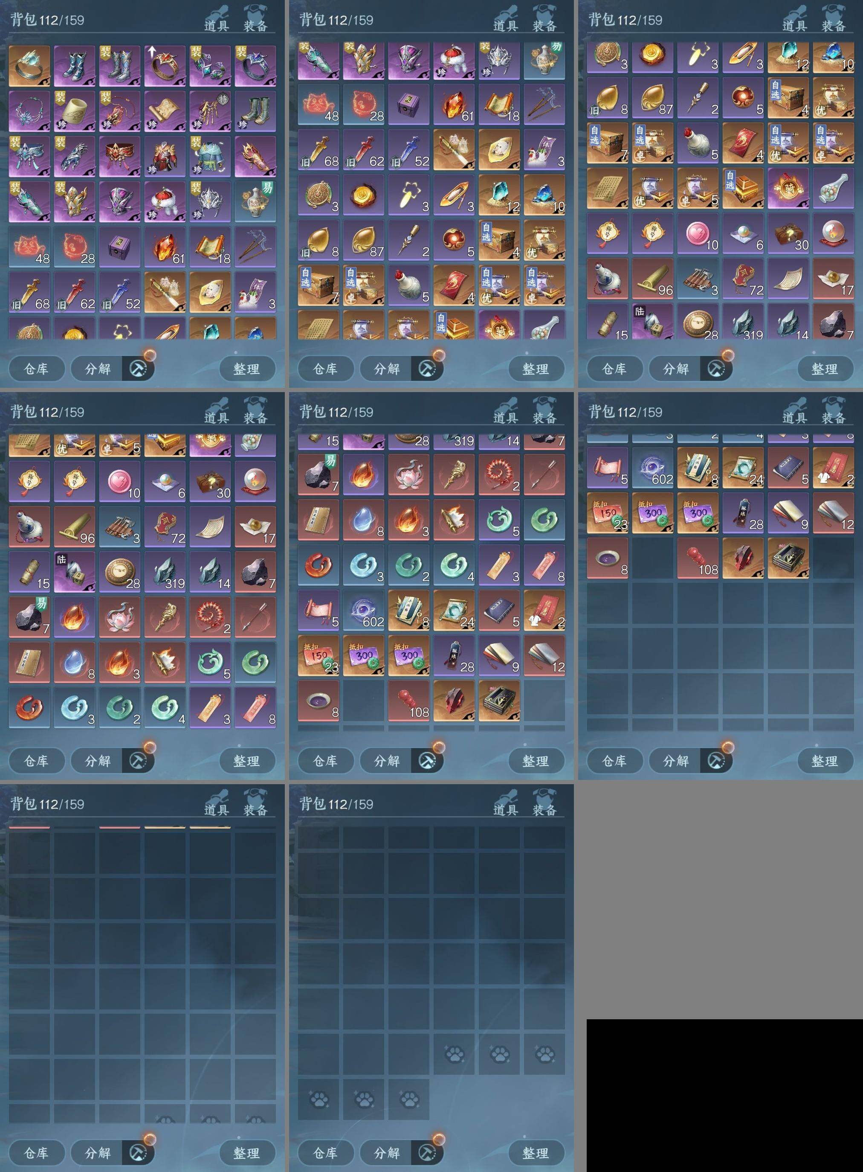The image size is (863, 1172).
Task: Click 整理 button in the bottom-middle panel
Action: pyautogui.click(x=536, y=1153)
